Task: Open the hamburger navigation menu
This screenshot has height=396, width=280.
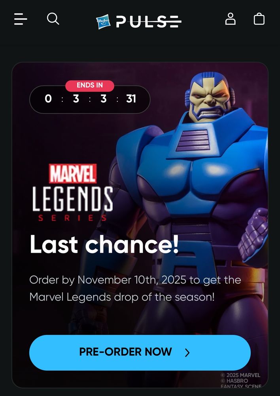Action: 21,19
